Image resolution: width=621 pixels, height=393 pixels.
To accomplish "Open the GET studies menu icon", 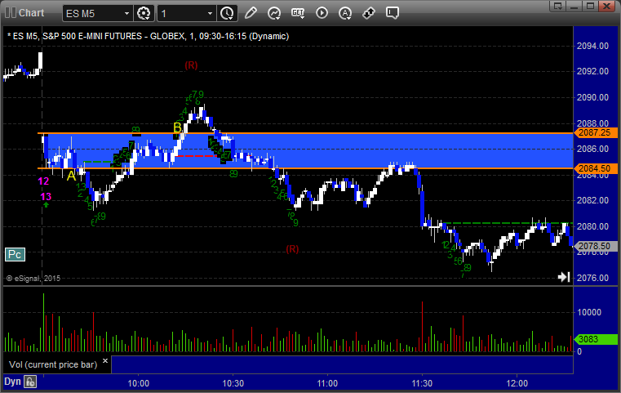I will 298,13.
